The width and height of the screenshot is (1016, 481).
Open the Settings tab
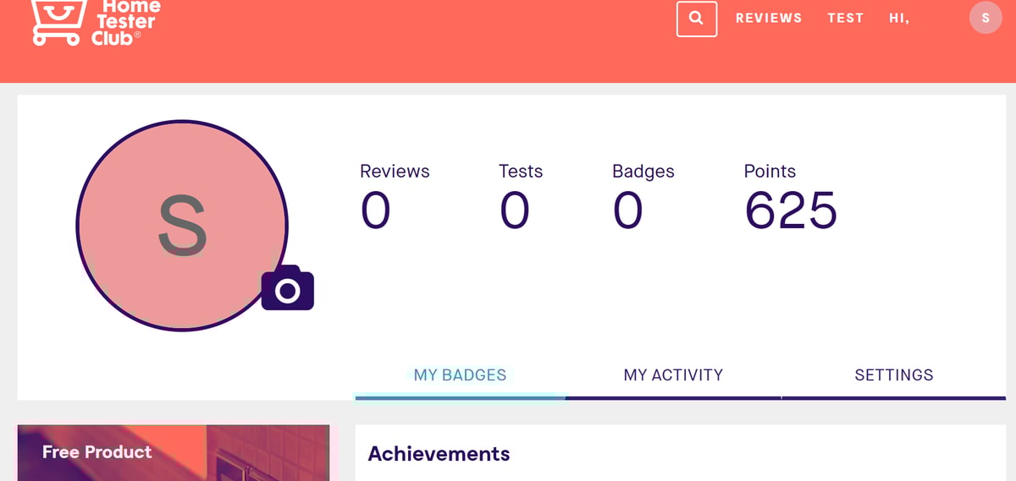click(x=893, y=375)
